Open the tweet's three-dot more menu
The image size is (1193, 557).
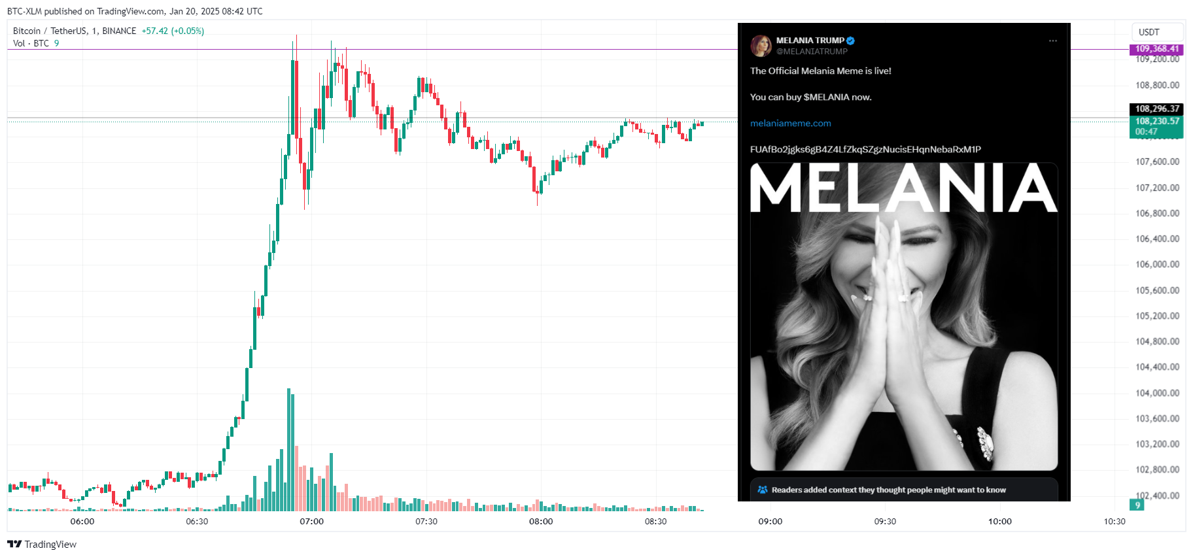click(x=1052, y=41)
